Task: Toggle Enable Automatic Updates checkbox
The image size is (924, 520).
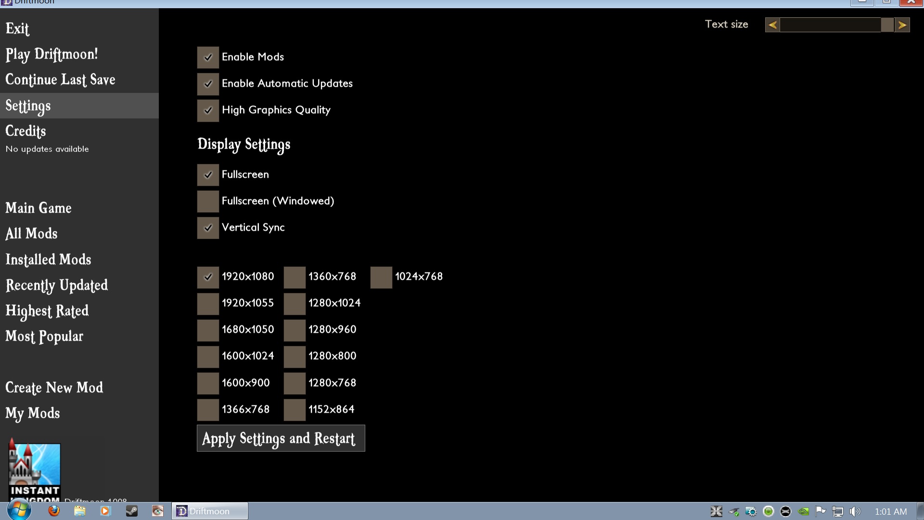Action: tap(208, 84)
